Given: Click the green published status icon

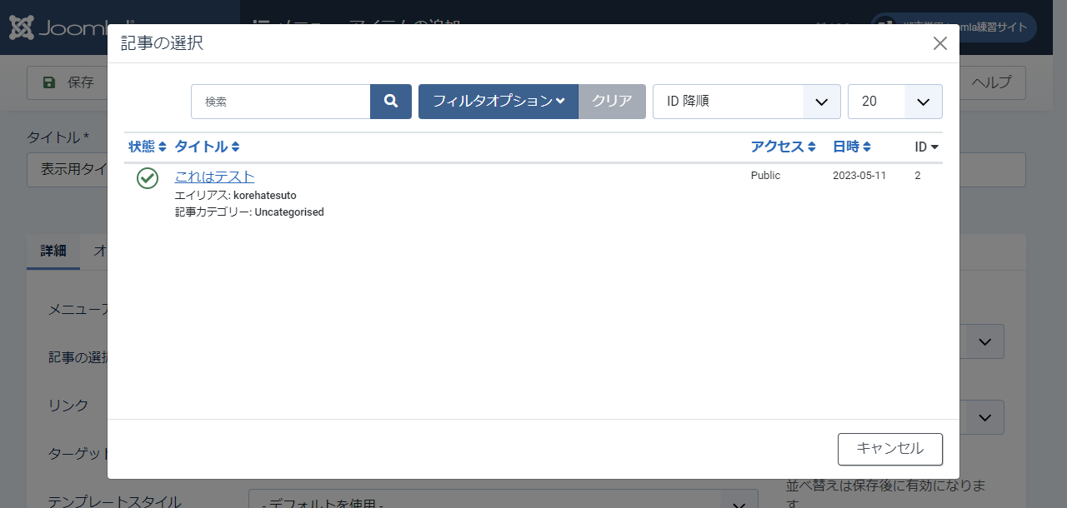Looking at the screenshot, I should point(148,178).
